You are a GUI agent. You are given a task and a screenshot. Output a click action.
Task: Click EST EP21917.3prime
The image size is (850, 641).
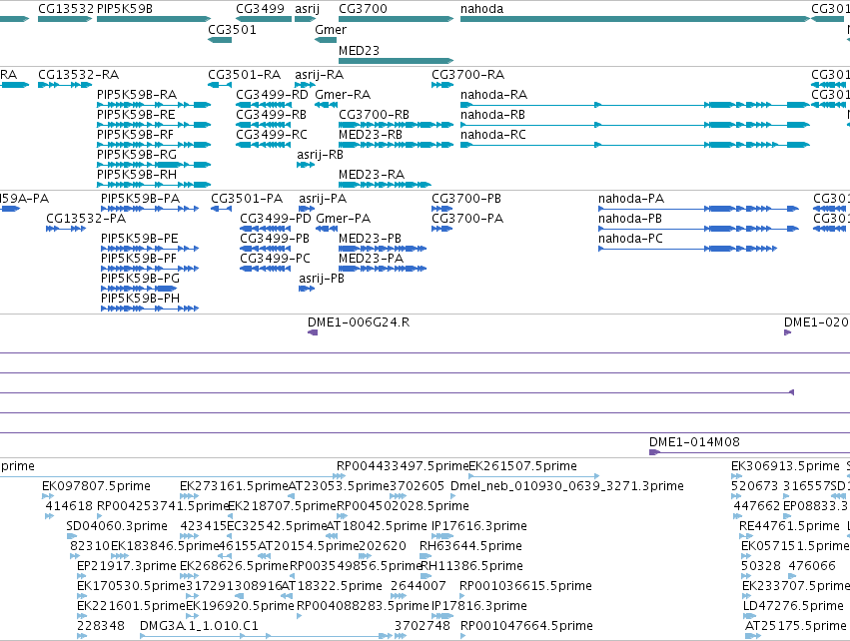point(126,567)
